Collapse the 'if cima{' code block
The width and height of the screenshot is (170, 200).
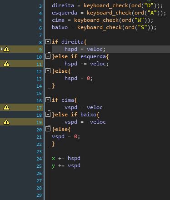pos(48,100)
